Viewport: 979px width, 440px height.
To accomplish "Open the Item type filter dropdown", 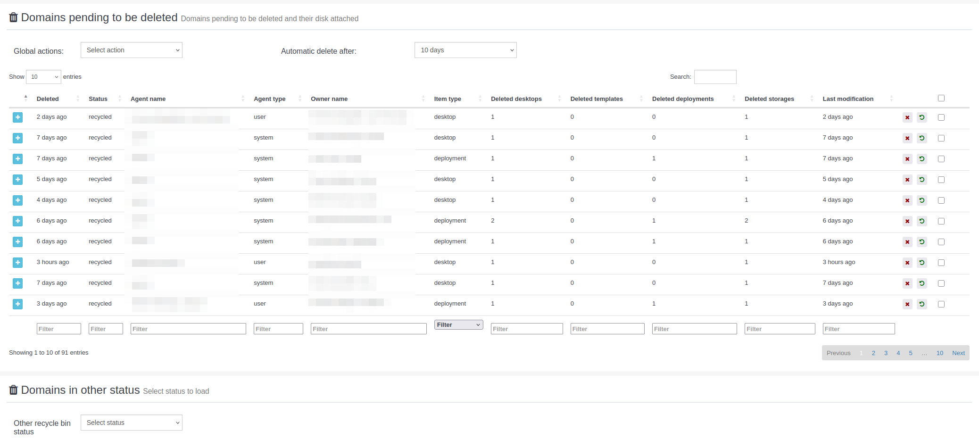I will (458, 325).
